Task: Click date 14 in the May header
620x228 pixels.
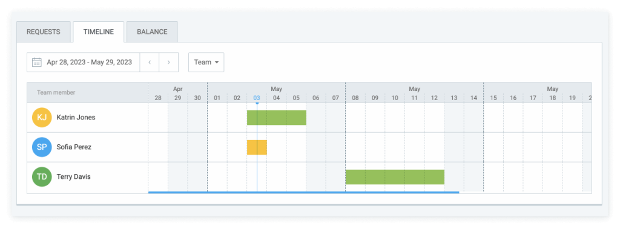Action: 474,98
